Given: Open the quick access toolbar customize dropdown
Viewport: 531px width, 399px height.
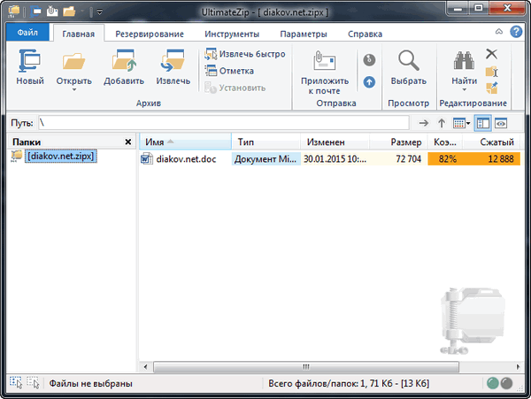Looking at the screenshot, I should [x=99, y=12].
